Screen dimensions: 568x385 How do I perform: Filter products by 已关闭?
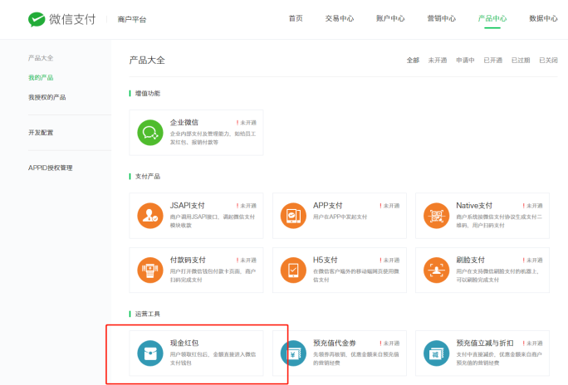pyautogui.click(x=548, y=60)
